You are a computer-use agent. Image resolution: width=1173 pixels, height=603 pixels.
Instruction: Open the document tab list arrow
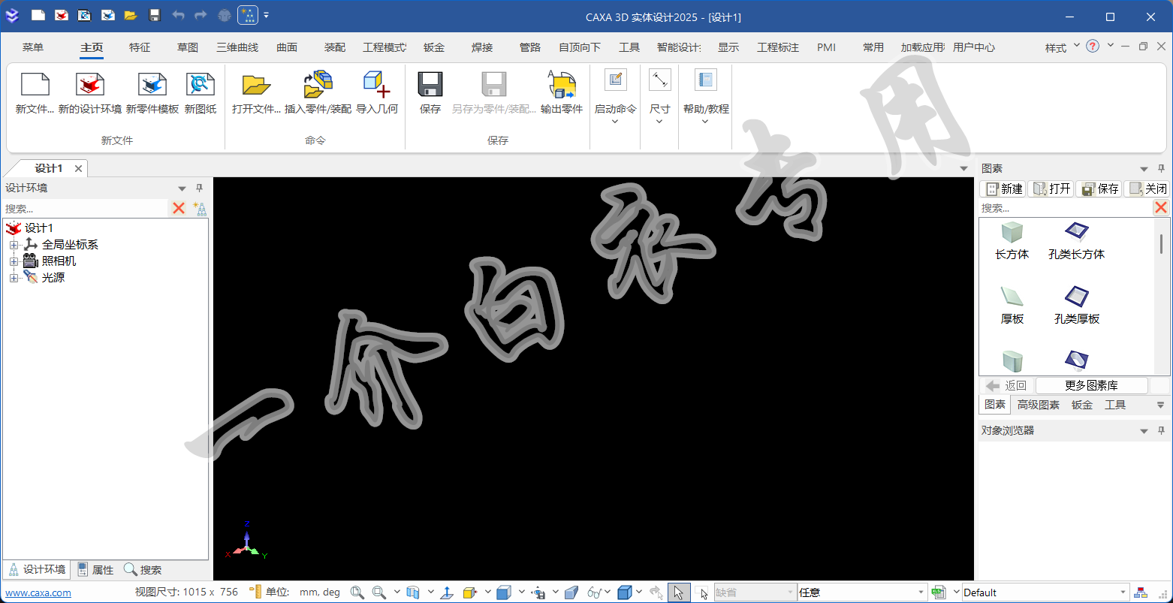coord(963,168)
